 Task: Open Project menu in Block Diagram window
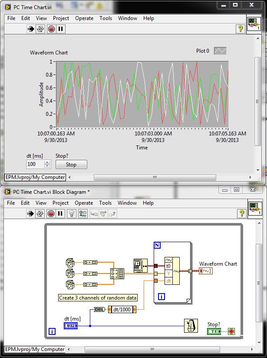[x=60, y=203]
